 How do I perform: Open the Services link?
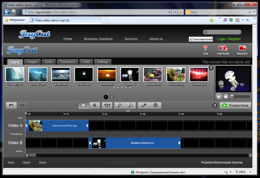(x=131, y=39)
